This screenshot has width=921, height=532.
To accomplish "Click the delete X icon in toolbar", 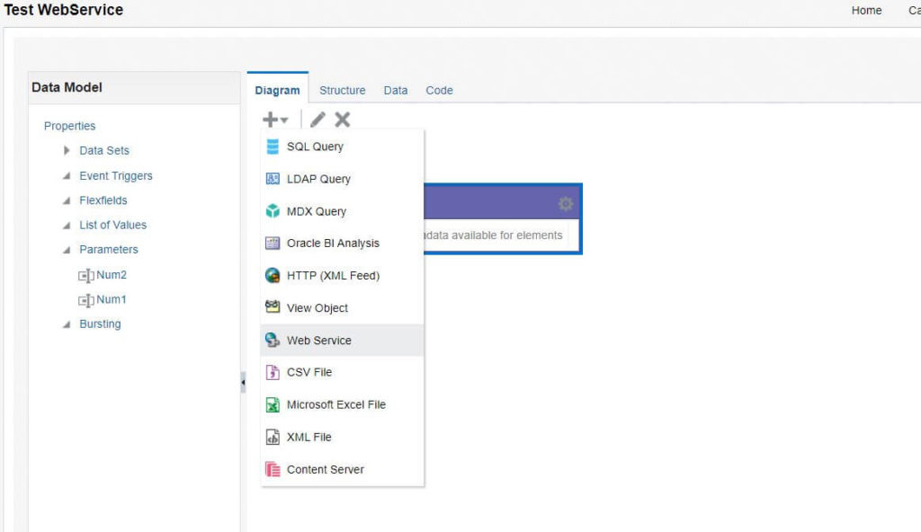I will [x=343, y=120].
